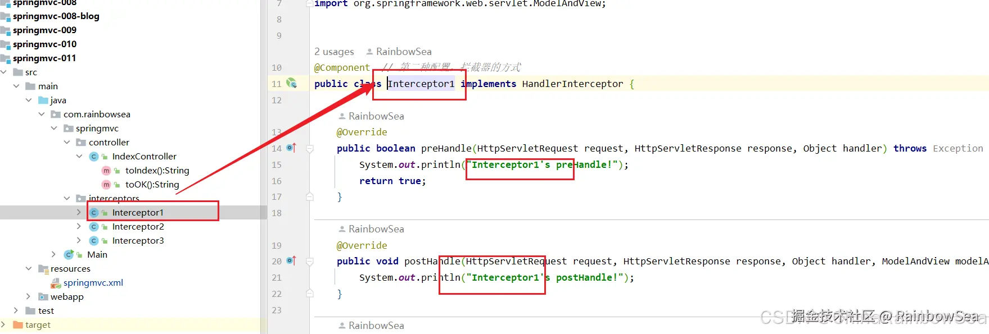Open the toOK():String method
The image size is (989, 334).
tap(152, 185)
